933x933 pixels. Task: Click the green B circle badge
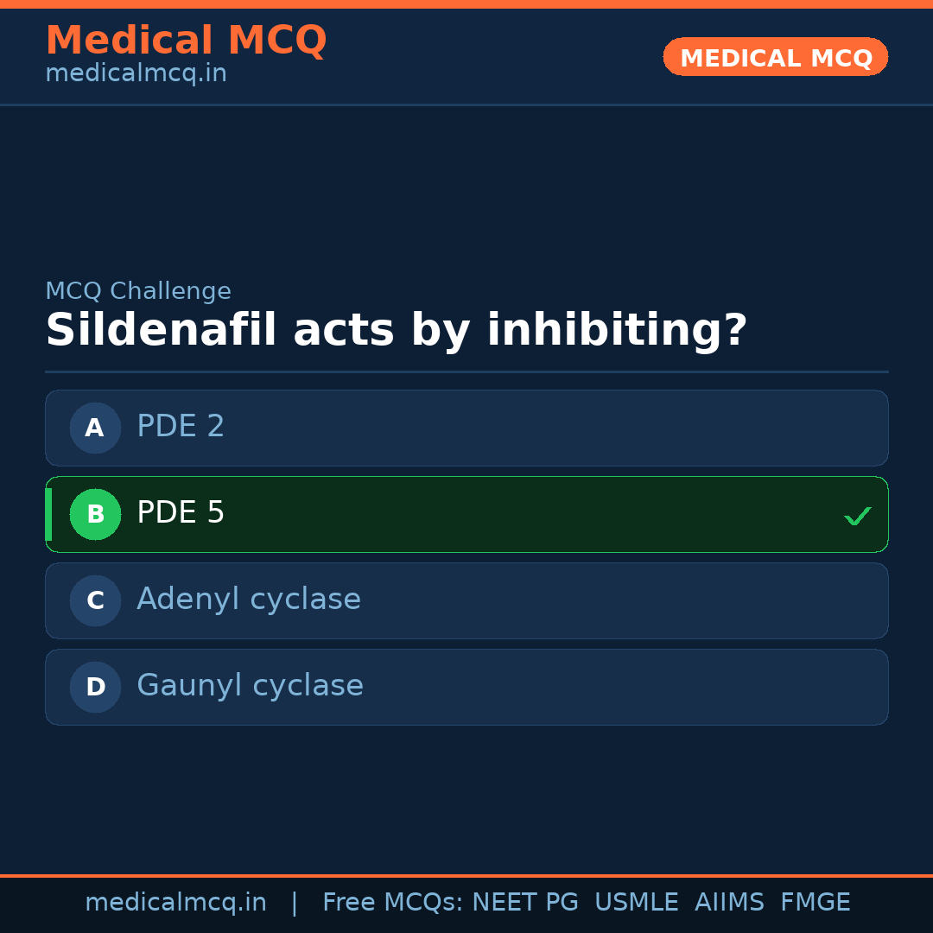[x=95, y=514]
